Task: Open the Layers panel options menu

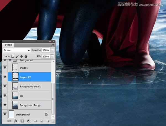Action: pos(53,45)
